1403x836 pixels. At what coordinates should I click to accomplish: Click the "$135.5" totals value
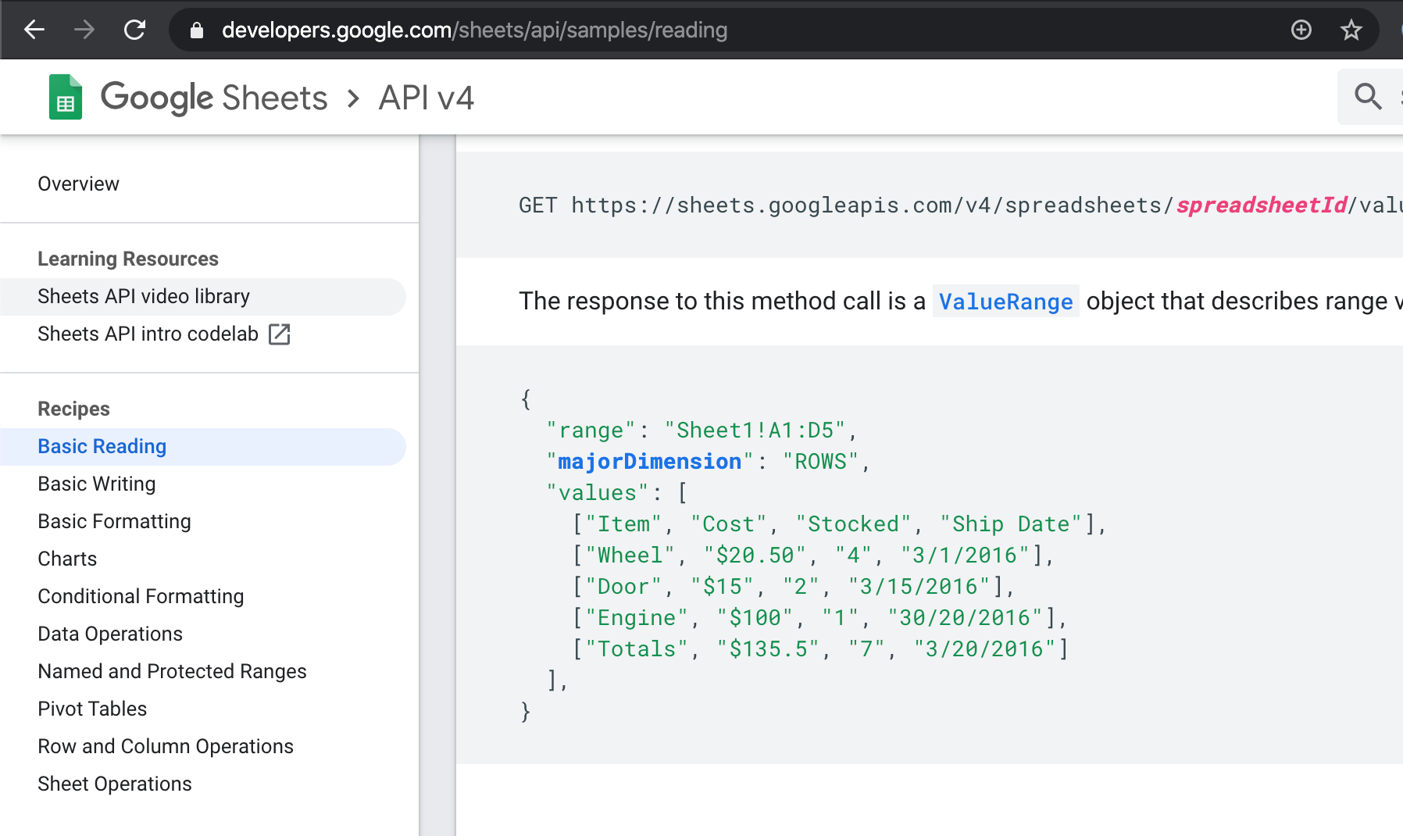[x=769, y=648]
